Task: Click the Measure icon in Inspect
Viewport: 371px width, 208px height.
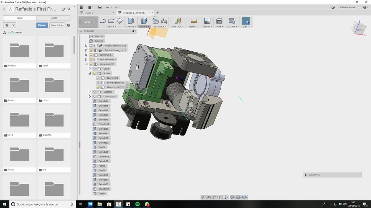Action: [194, 21]
